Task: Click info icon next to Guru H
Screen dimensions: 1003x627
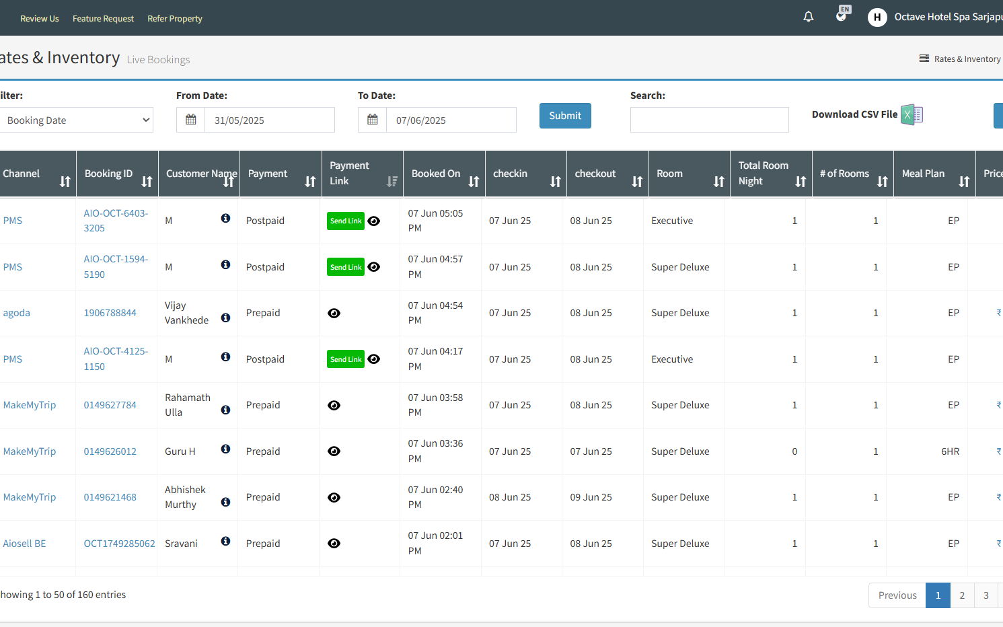Action: click(x=225, y=449)
